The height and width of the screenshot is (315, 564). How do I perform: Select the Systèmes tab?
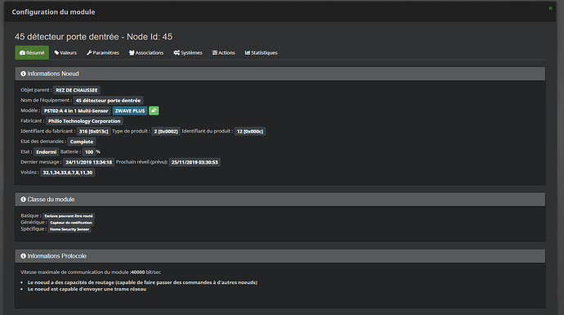(x=188, y=52)
